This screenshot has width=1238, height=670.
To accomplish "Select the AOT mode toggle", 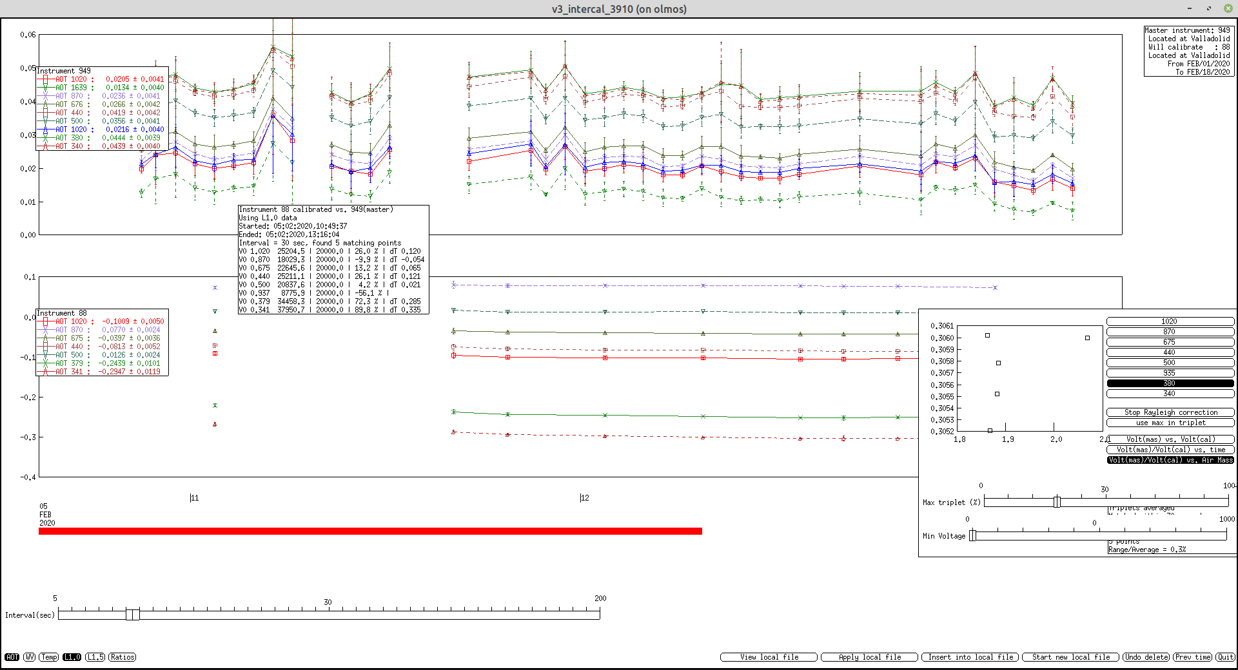I will [x=12, y=657].
